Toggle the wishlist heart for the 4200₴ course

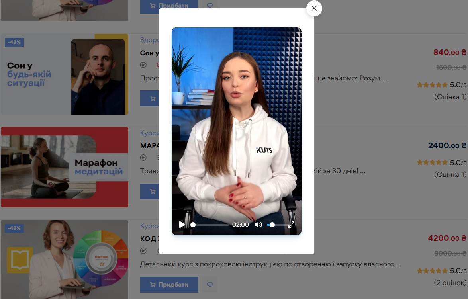[x=210, y=284]
